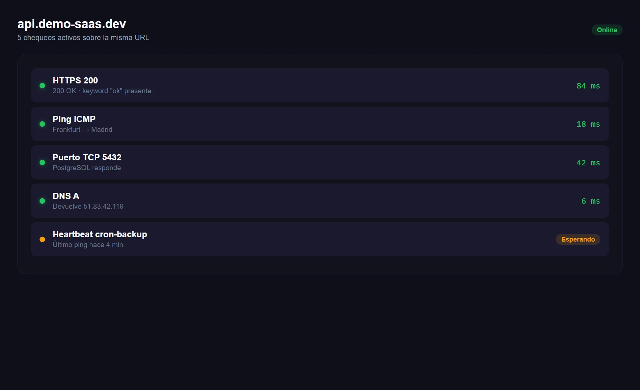Image resolution: width=640 pixels, height=390 pixels.
Task: Click the api.demo-saas.dev heading
Action: click(x=72, y=24)
